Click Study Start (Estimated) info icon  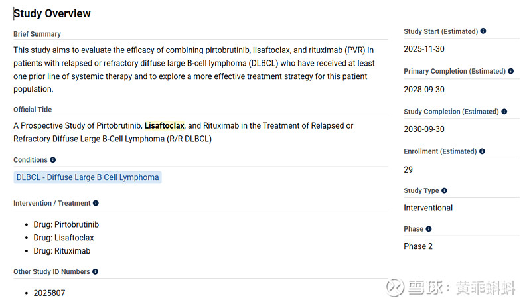coord(483,31)
